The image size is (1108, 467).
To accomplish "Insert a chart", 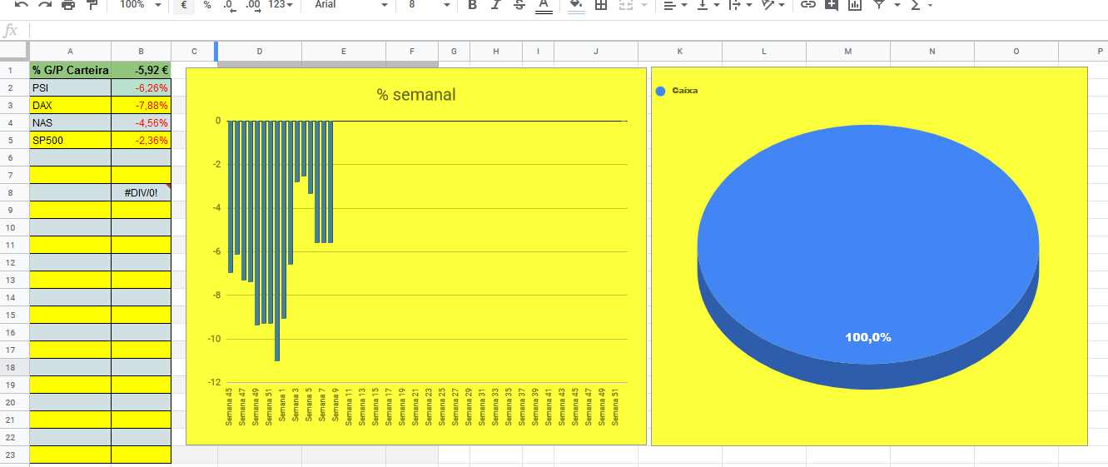I will (x=854, y=5).
